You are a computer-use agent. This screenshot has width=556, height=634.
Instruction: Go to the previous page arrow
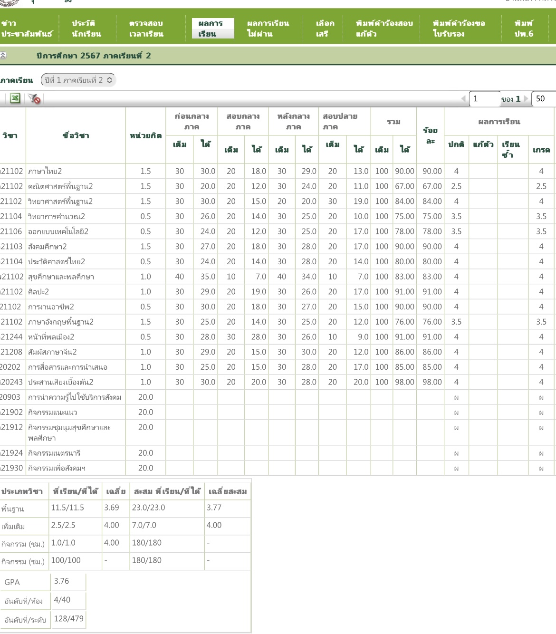click(463, 99)
